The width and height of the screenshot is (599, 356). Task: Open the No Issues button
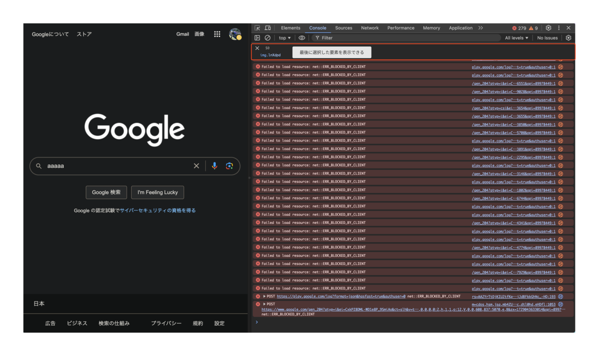click(x=548, y=38)
